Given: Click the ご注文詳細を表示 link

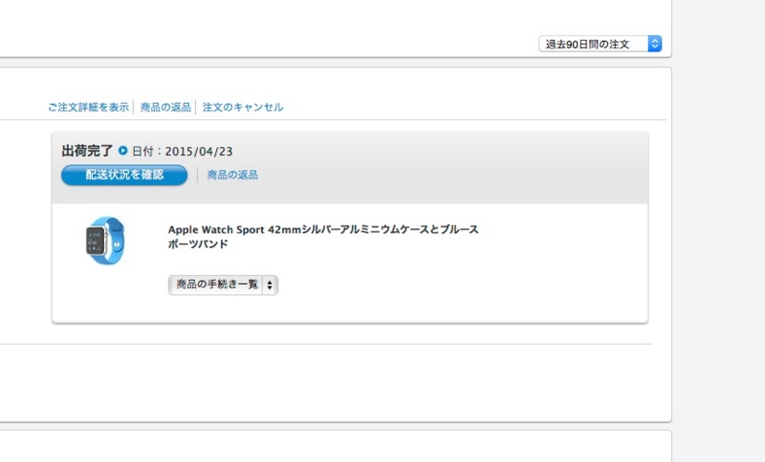Looking at the screenshot, I should (88, 107).
